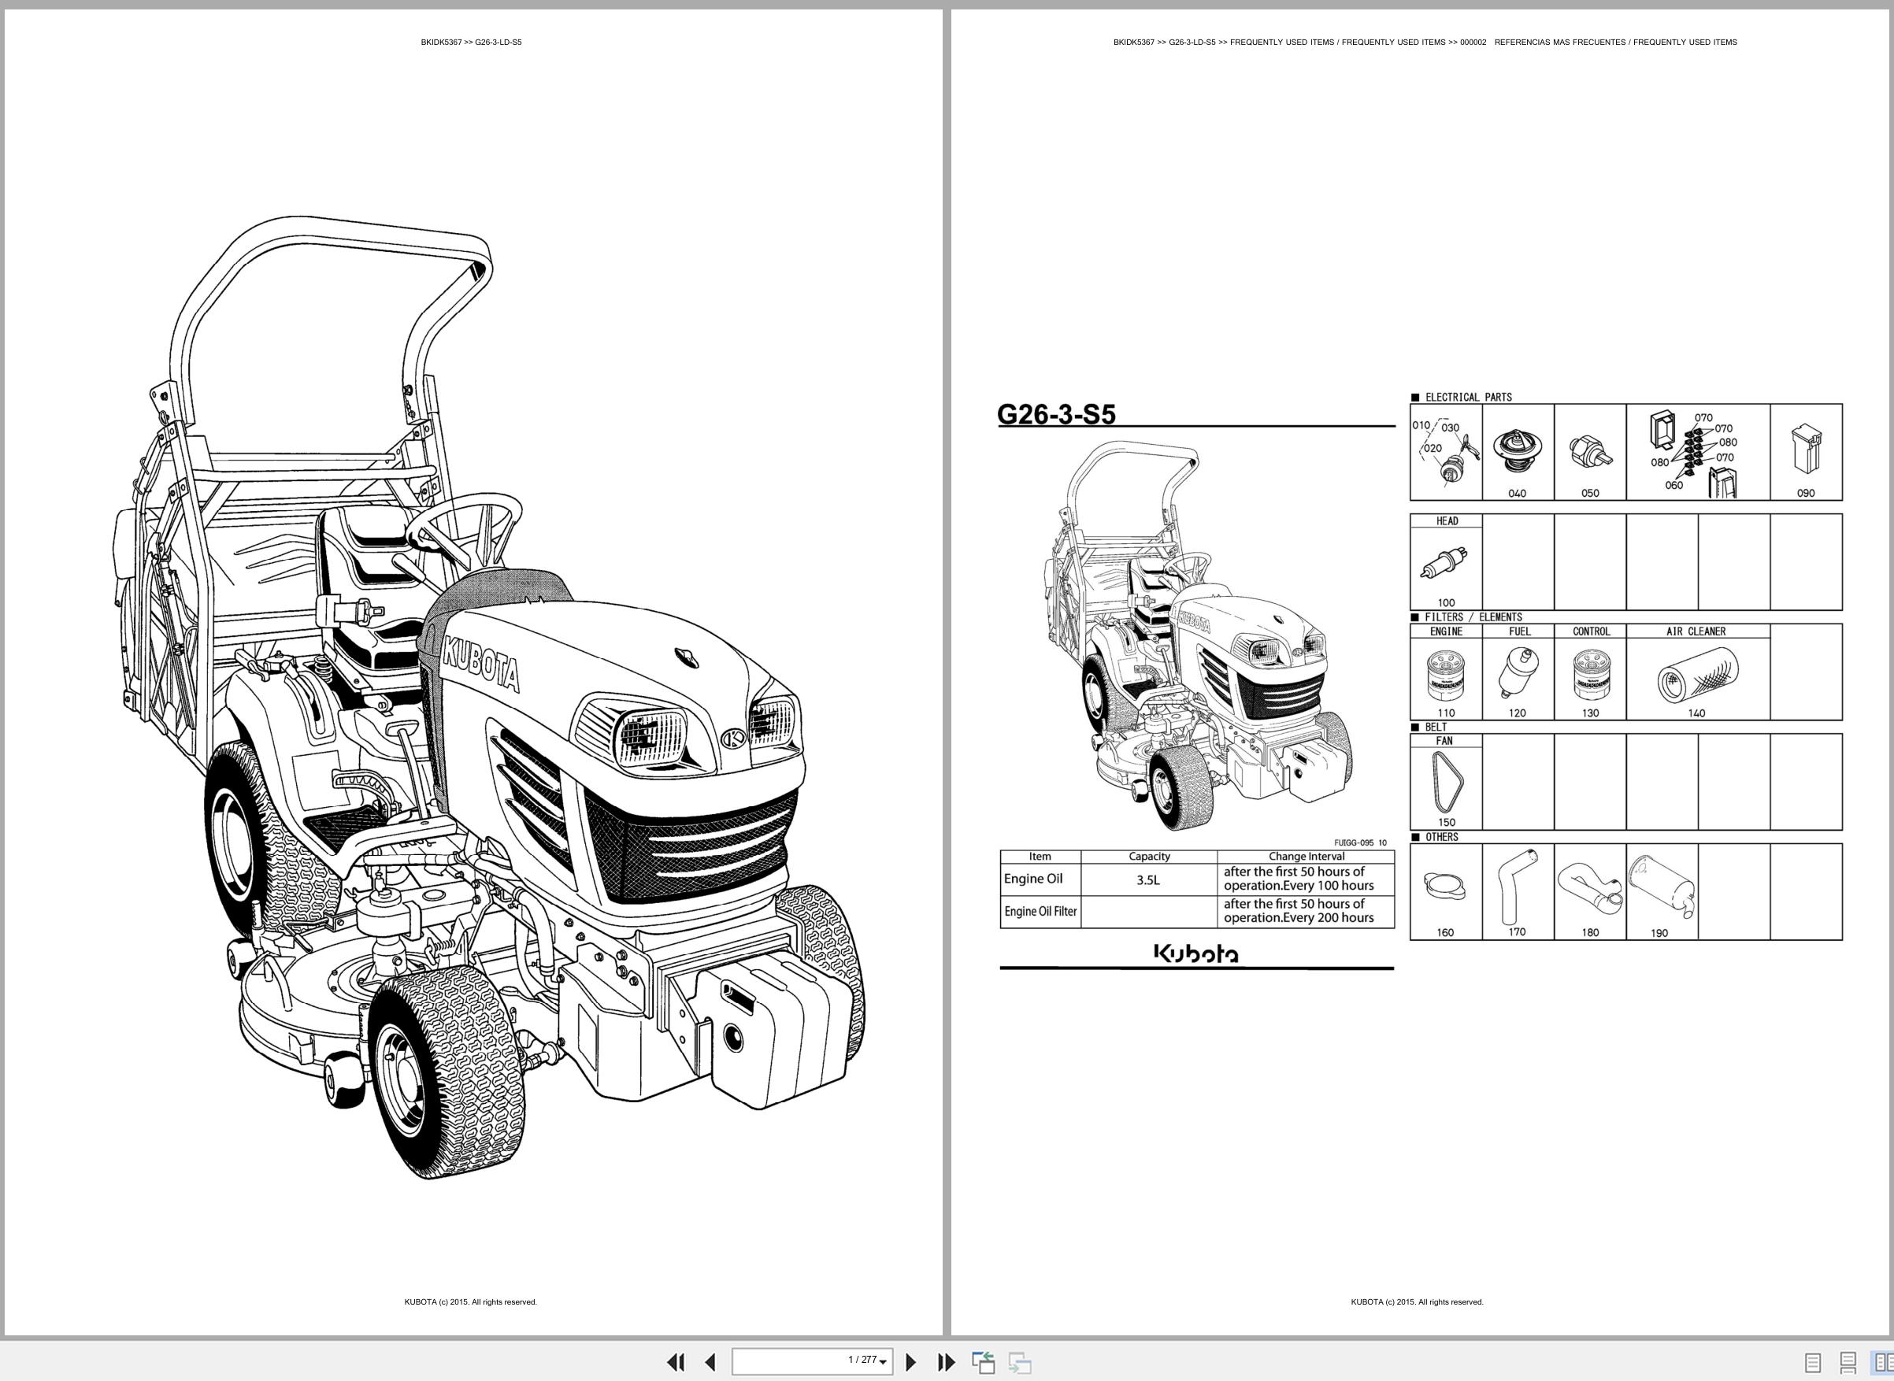Click the ENGINE filter column label
This screenshot has height=1381, width=1894.
[1446, 631]
